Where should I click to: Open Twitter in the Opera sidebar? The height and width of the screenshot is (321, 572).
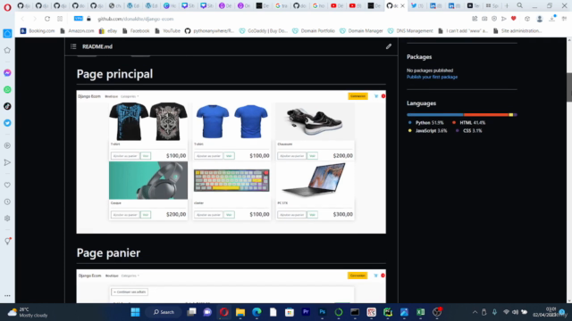[x=7, y=123]
